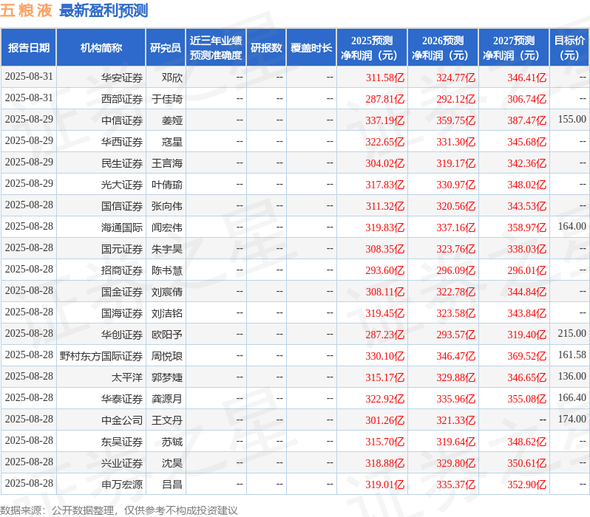Click the 覆盖时长 column header
Image resolution: width=590 pixels, height=517 pixels.
tap(311, 48)
